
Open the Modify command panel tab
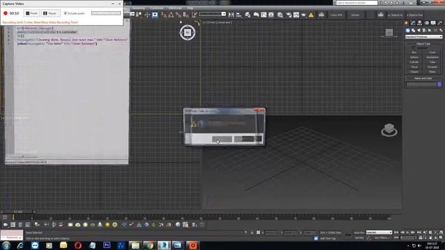(x=413, y=23)
